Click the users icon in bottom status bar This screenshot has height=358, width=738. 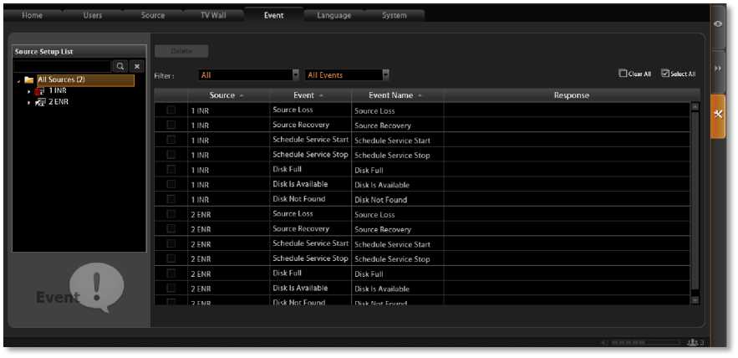692,343
